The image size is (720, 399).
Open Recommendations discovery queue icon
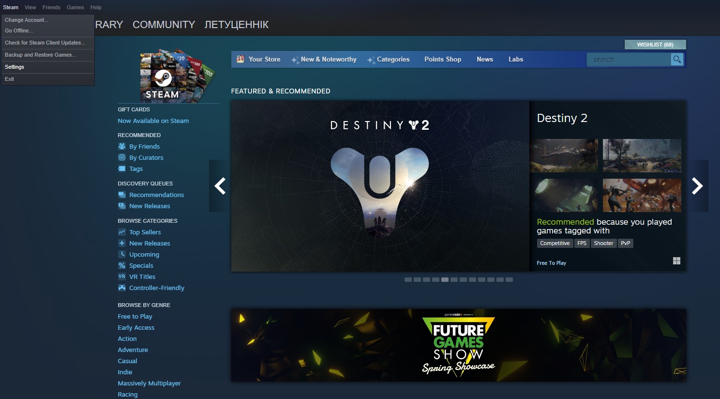(x=122, y=195)
